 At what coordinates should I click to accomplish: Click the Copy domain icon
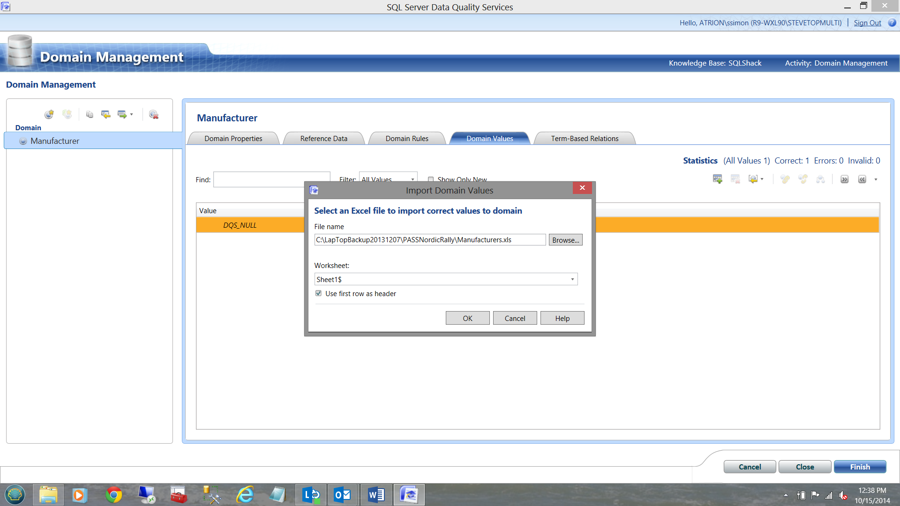click(x=90, y=114)
